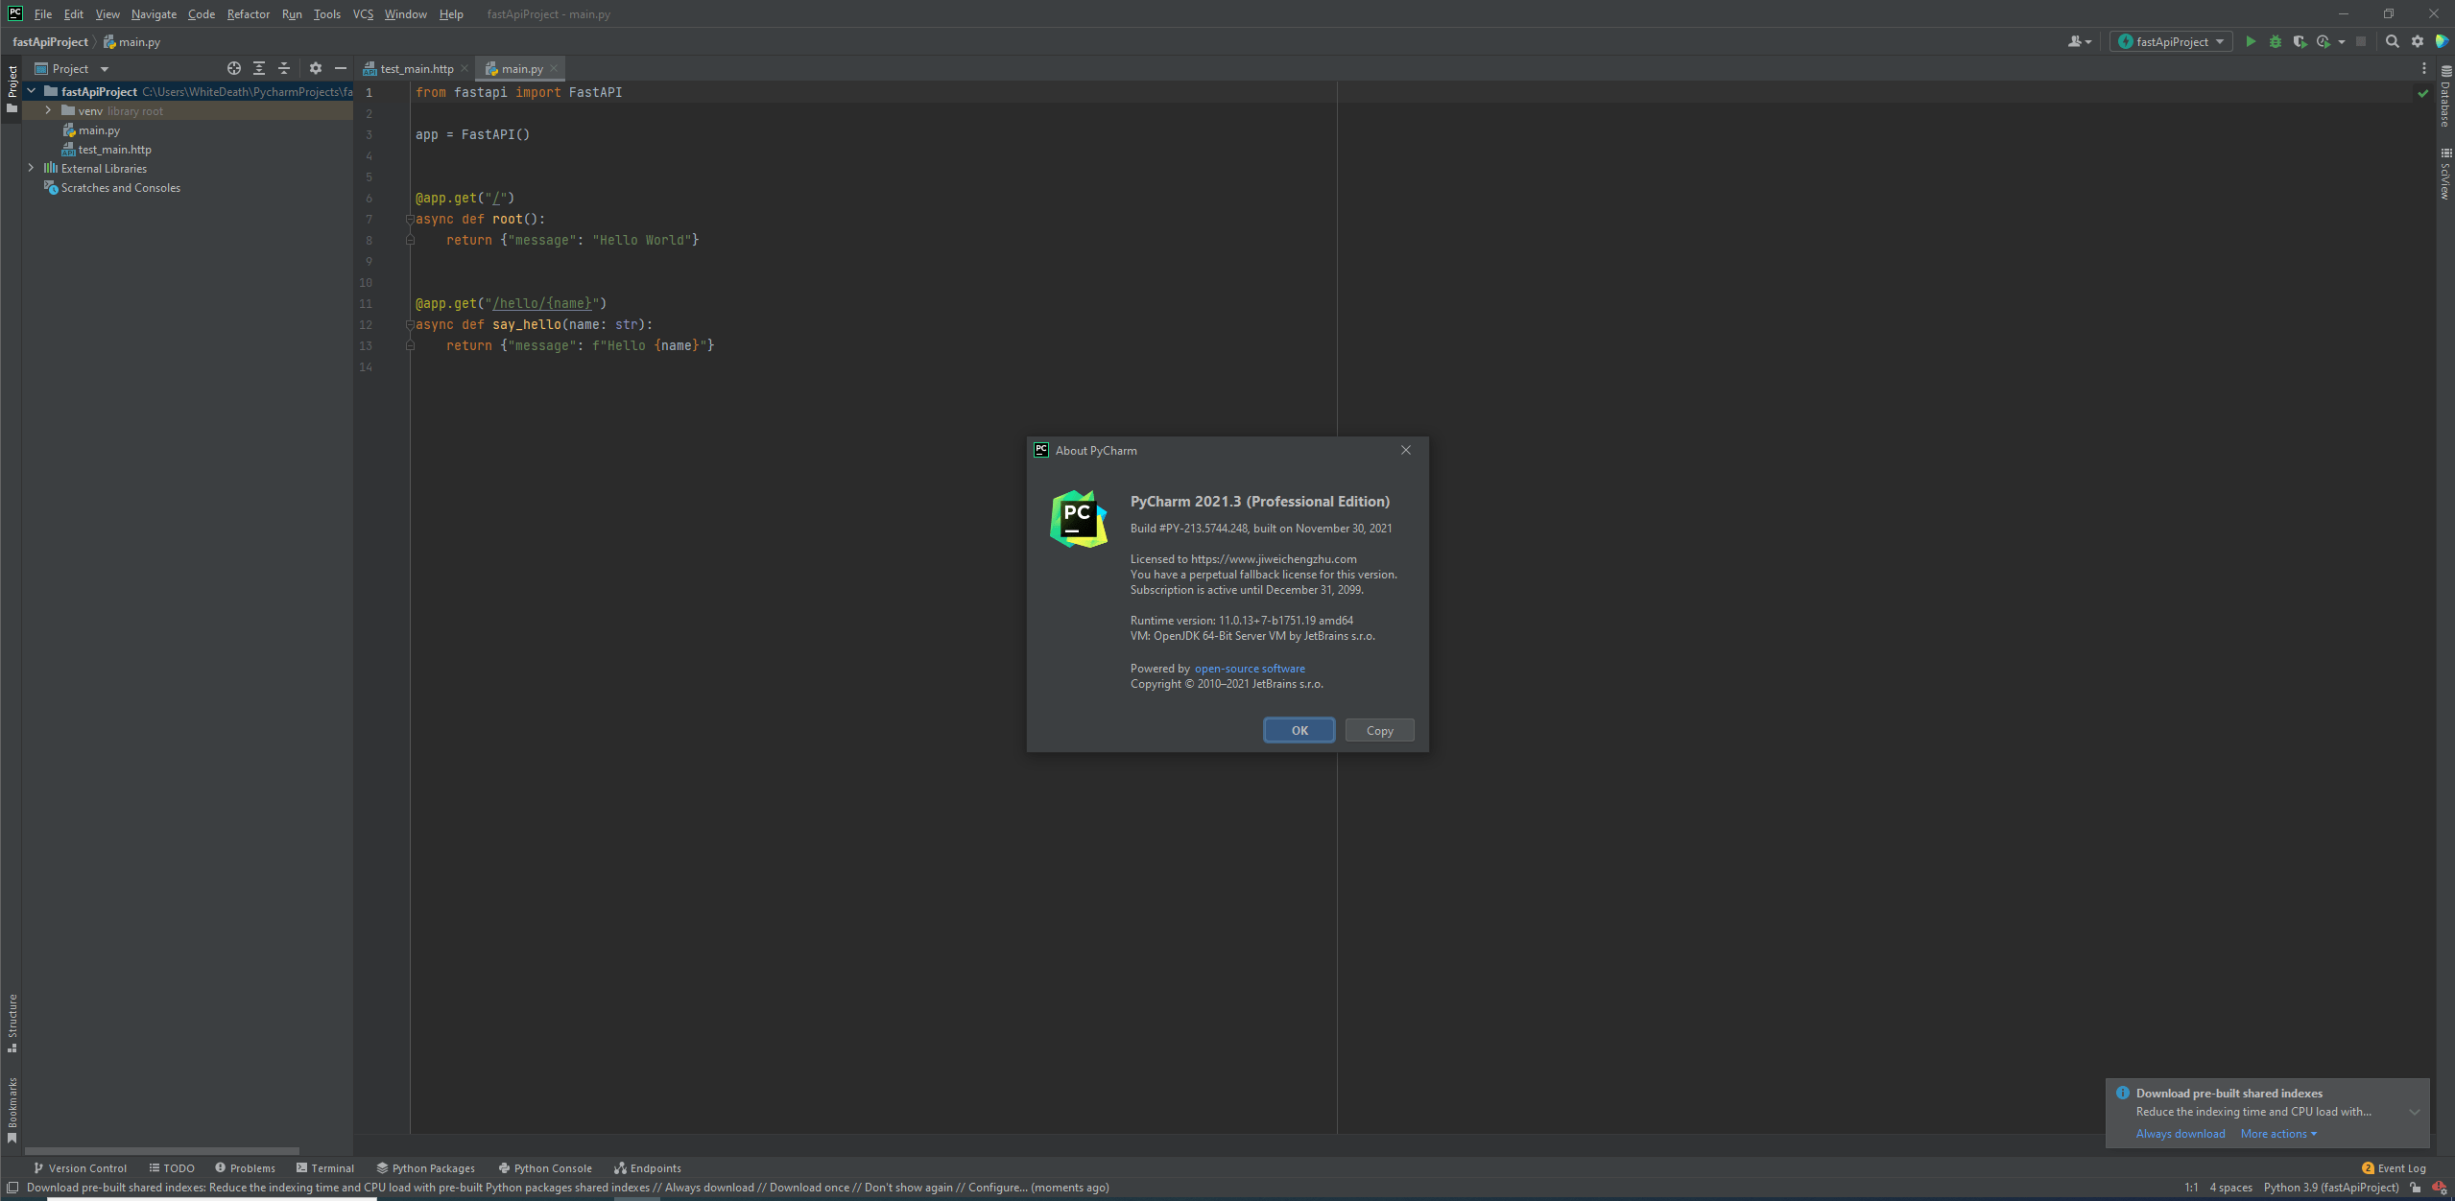Run the fastApiProject configuration
The height and width of the screenshot is (1201, 2455).
click(x=2251, y=41)
